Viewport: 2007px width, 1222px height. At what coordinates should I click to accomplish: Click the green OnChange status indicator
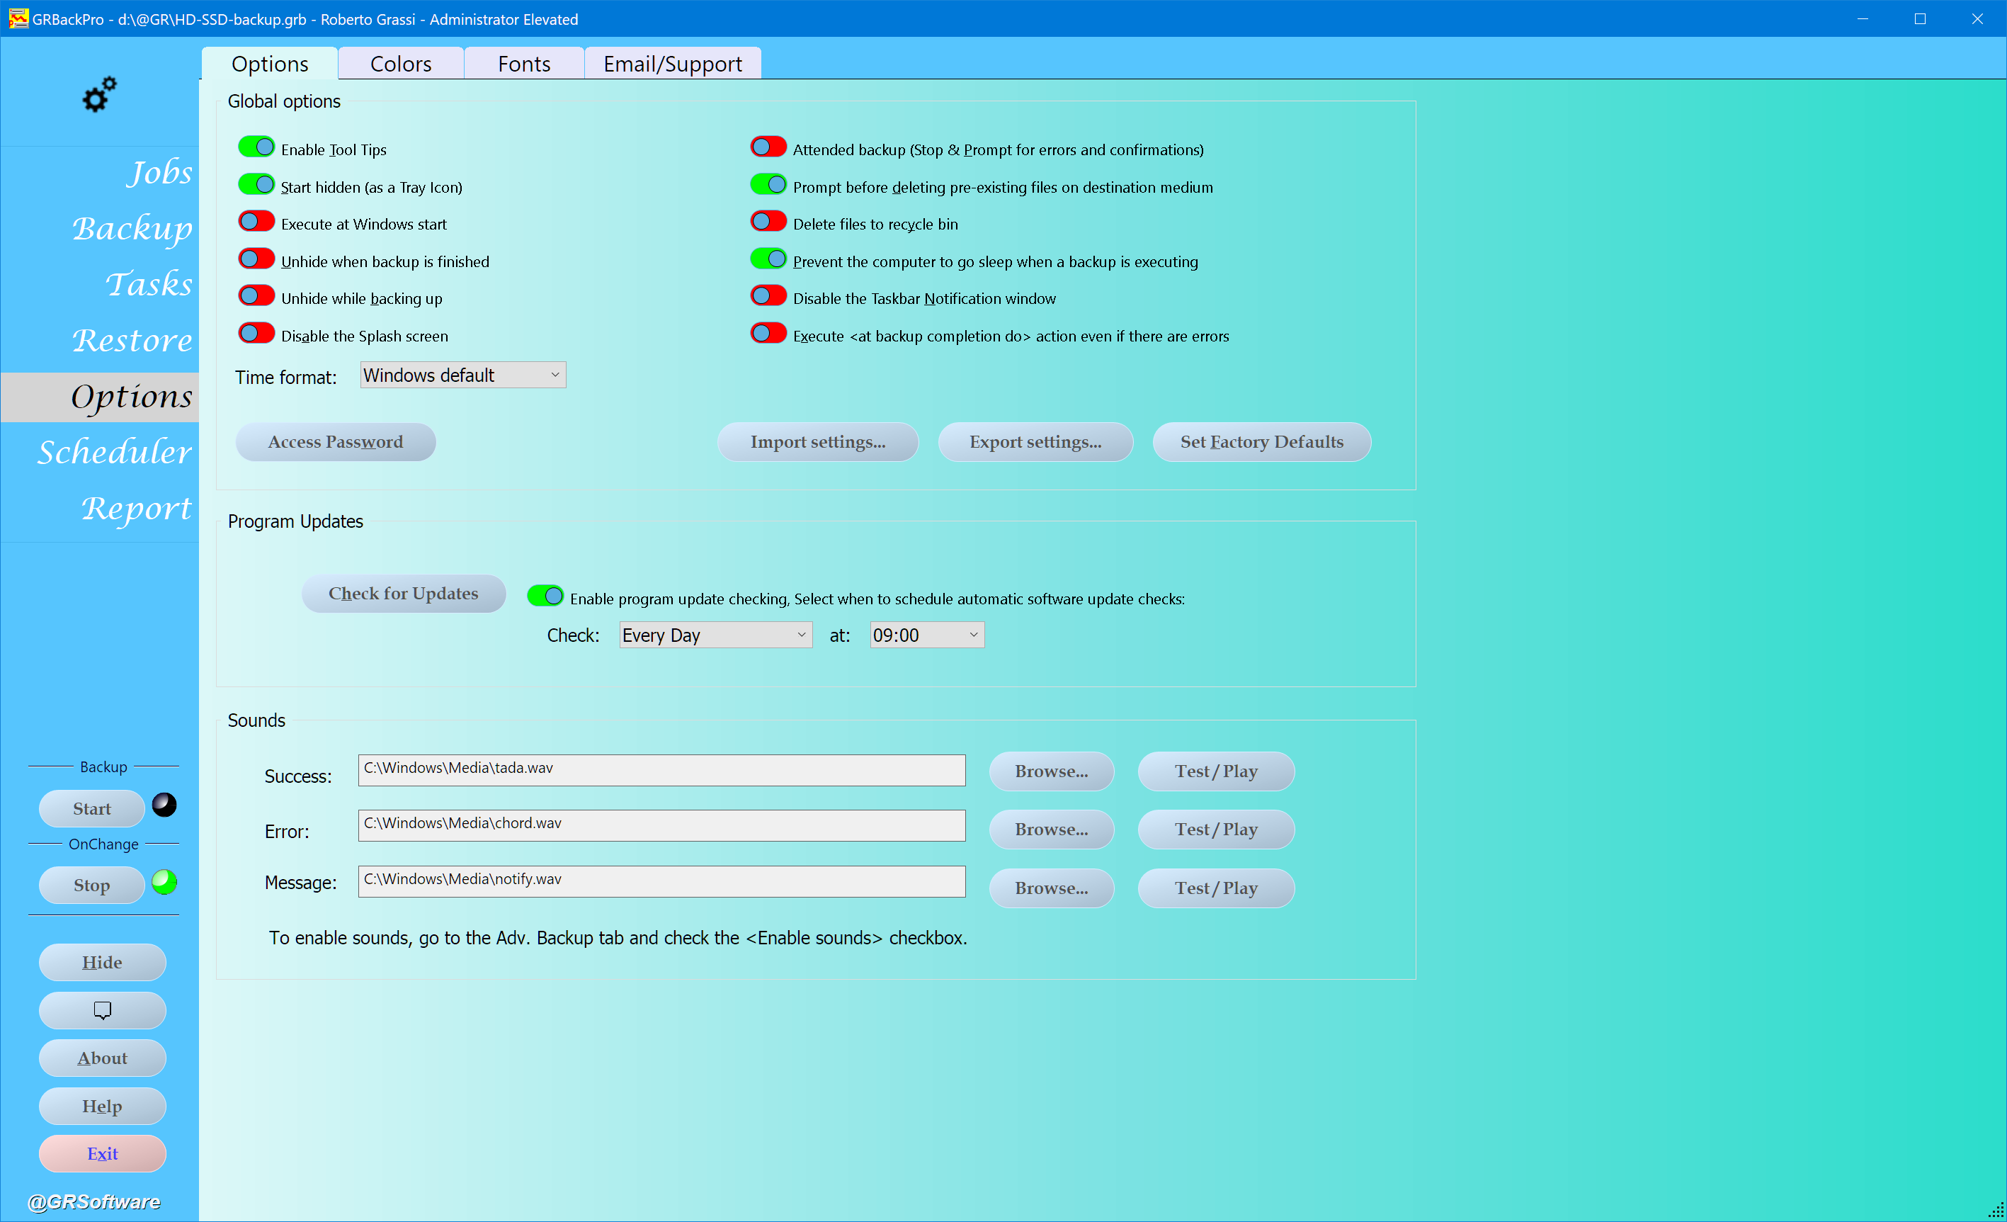[x=164, y=881]
